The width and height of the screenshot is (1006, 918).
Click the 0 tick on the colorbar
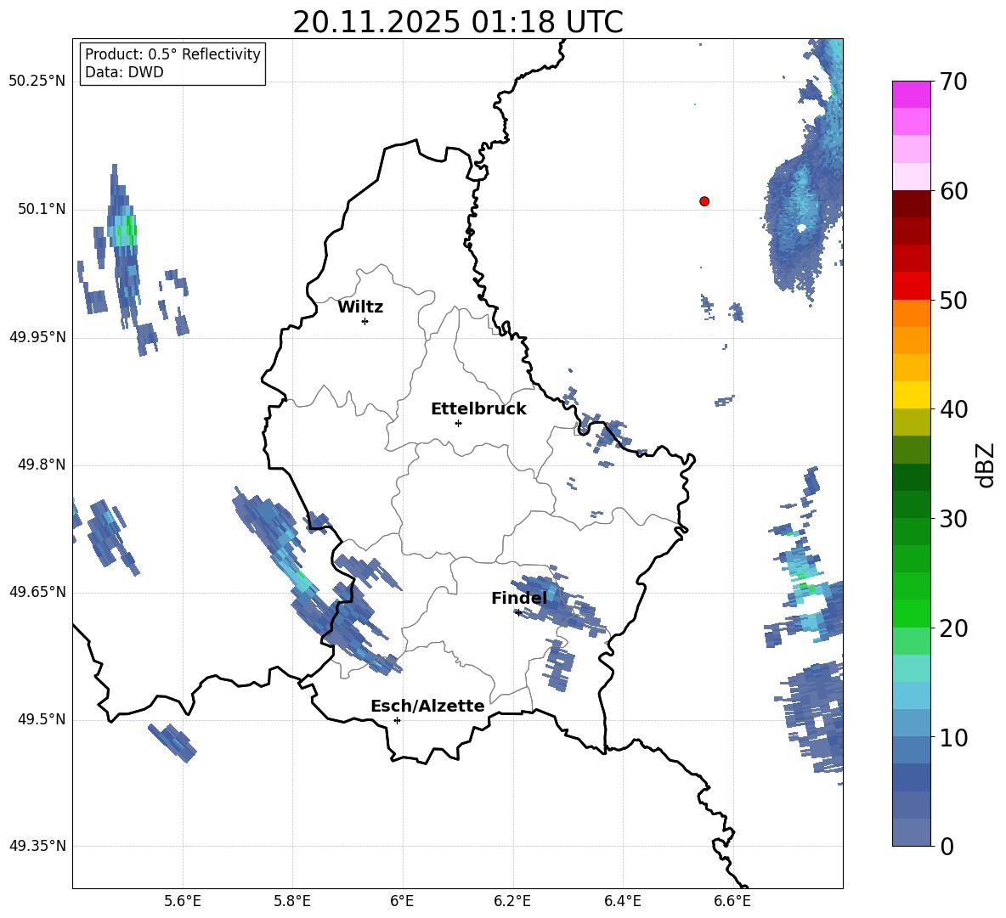pos(947,846)
